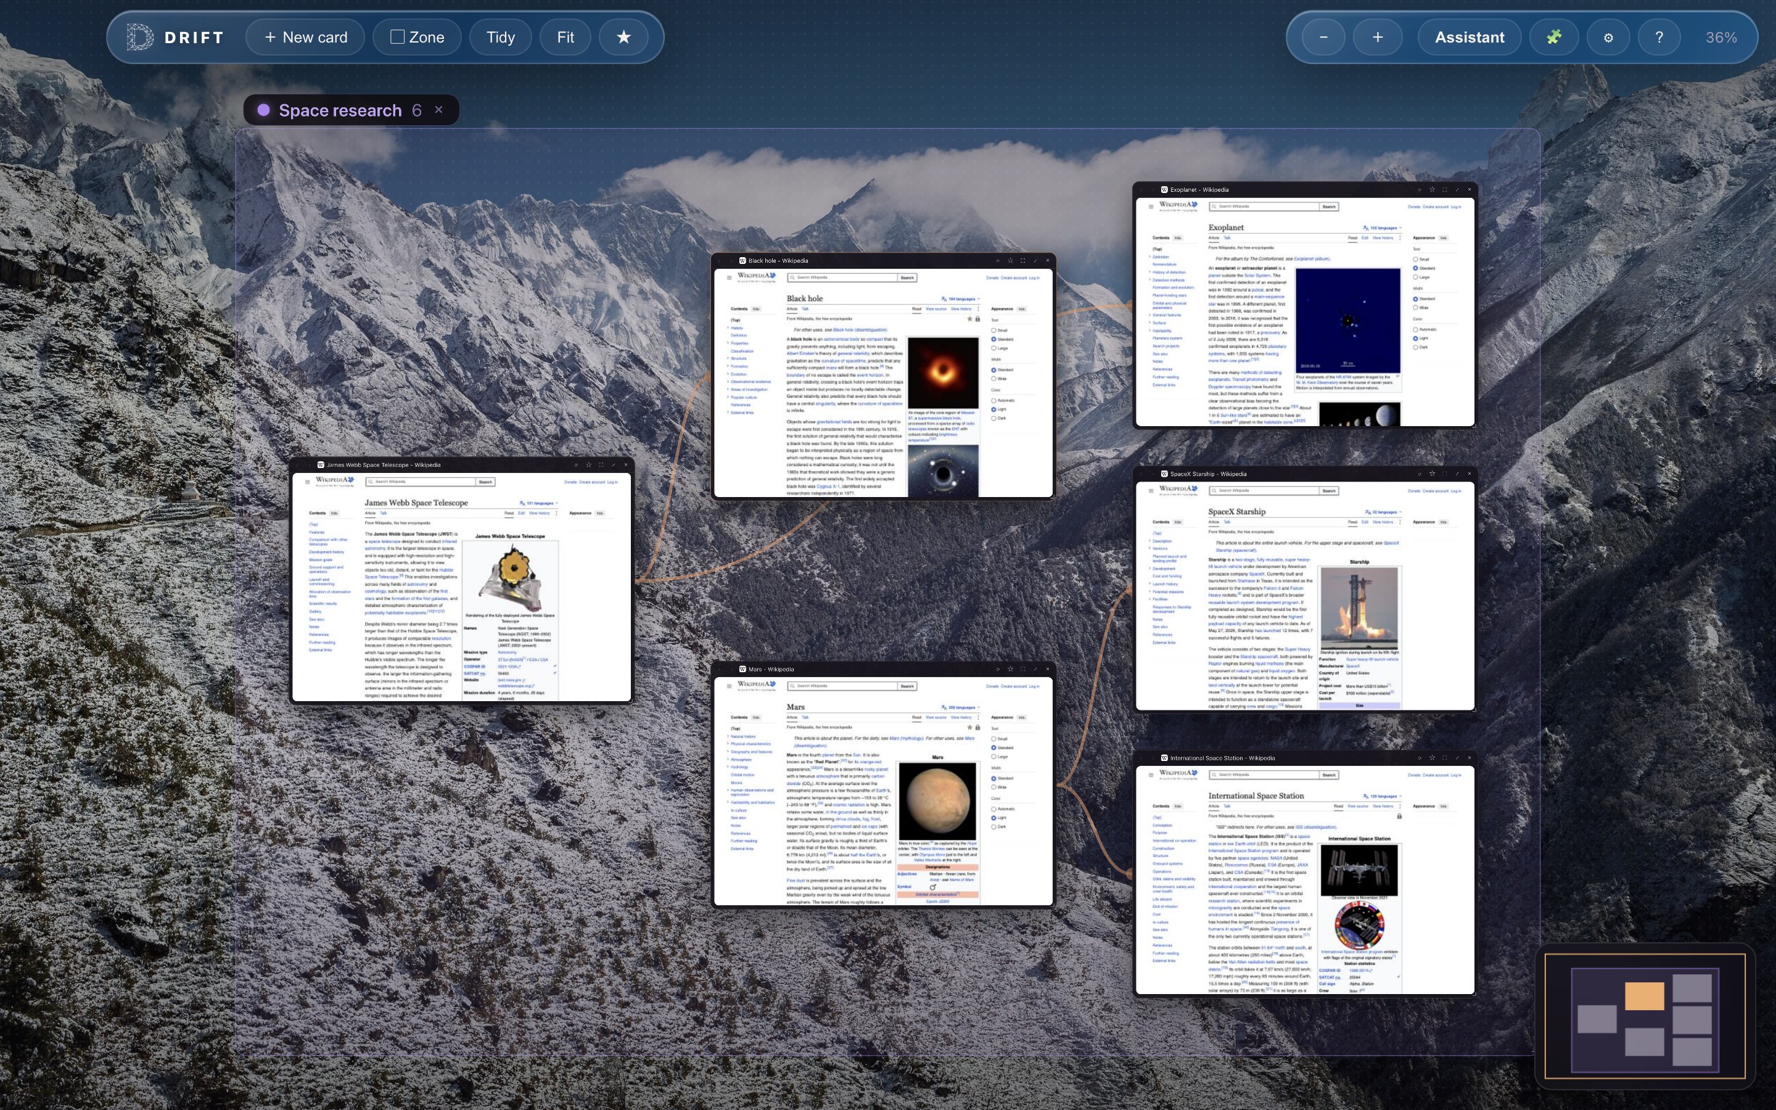This screenshot has width=1776, height=1110.
Task: Make the SpaceX Starship card fullscreen
Action: pyautogui.click(x=1444, y=474)
